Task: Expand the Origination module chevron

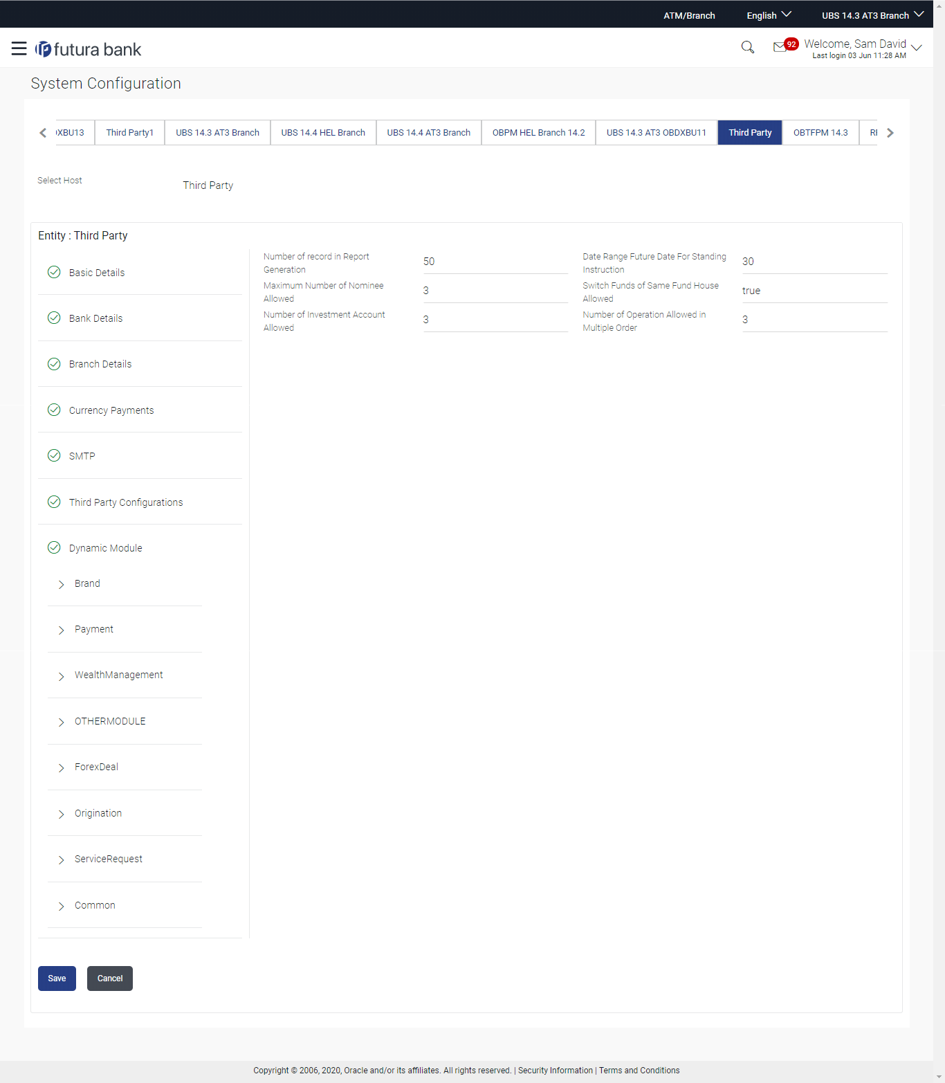Action: [61, 814]
